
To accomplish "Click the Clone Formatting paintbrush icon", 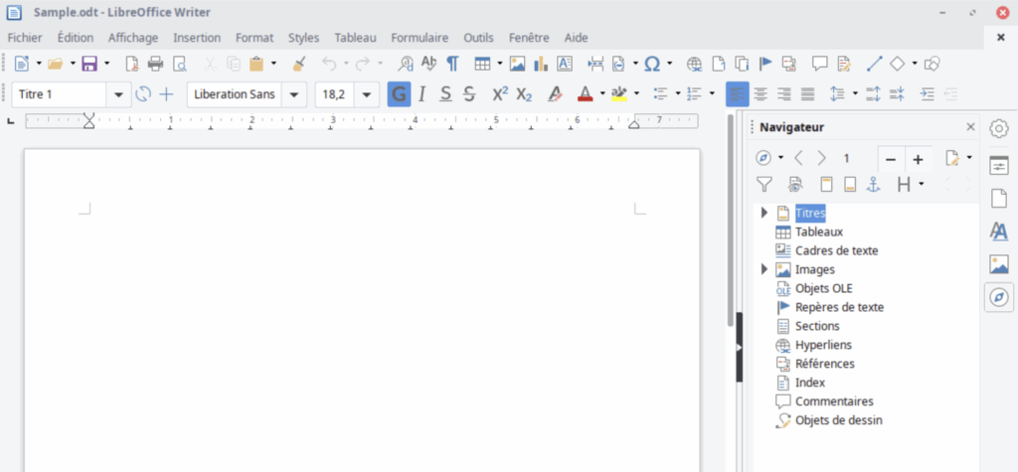I will point(299,64).
